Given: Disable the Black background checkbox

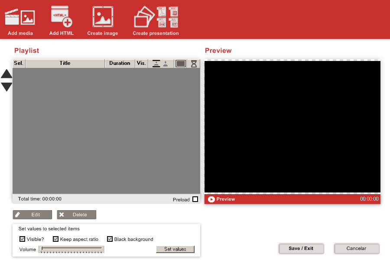Looking at the screenshot, I should tap(110, 239).
